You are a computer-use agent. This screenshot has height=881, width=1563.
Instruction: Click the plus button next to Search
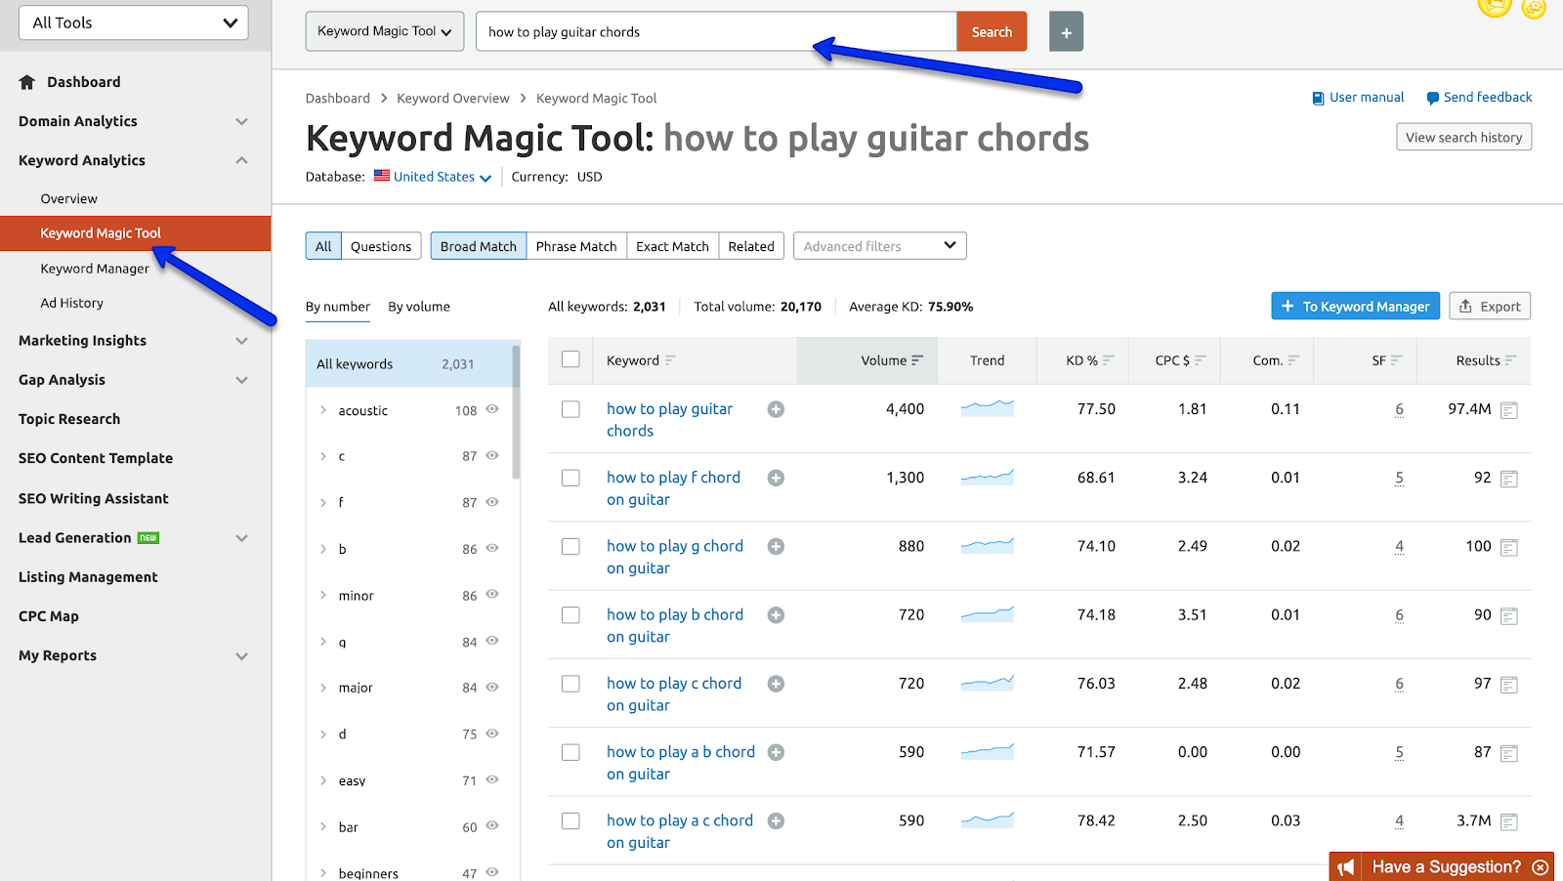pos(1066,32)
